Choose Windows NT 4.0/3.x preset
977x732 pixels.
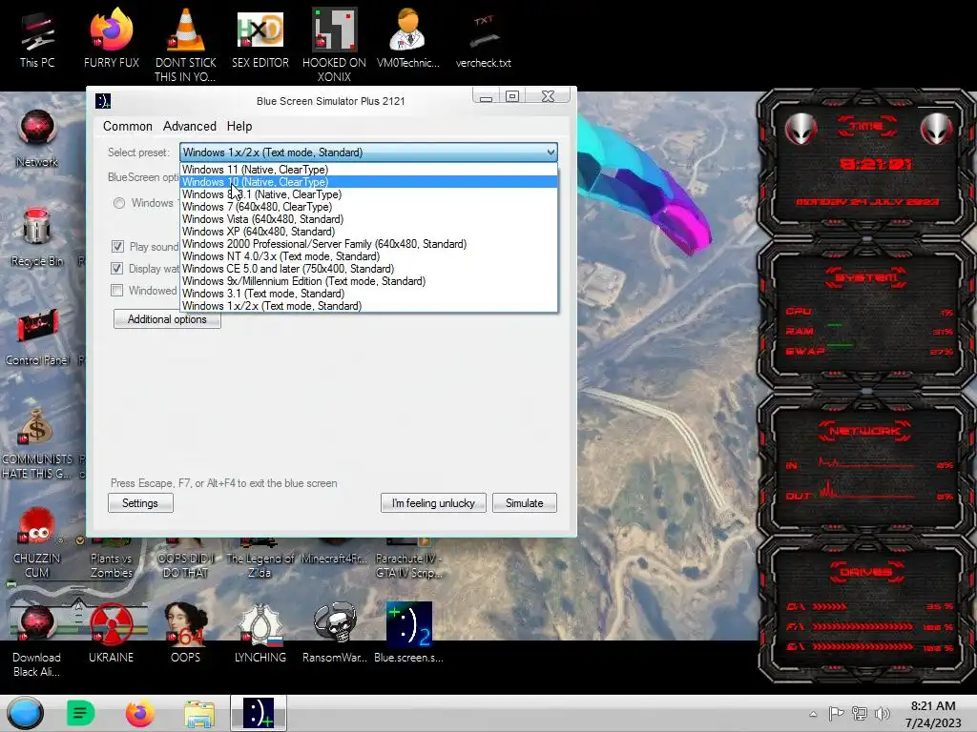(368, 256)
